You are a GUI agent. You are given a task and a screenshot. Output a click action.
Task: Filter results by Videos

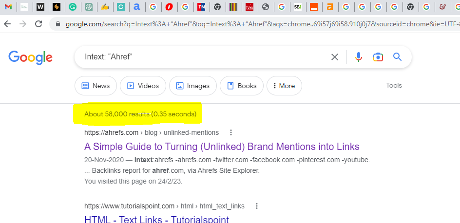click(143, 86)
